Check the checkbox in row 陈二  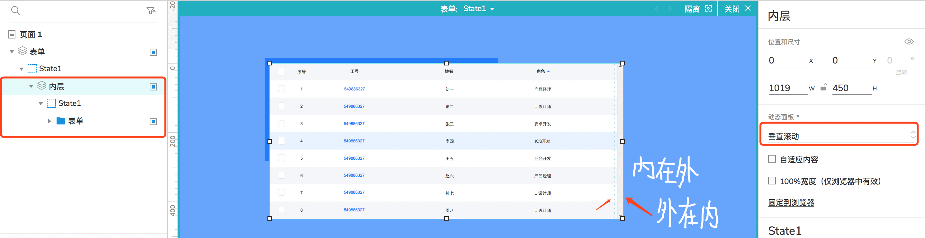tap(282, 106)
